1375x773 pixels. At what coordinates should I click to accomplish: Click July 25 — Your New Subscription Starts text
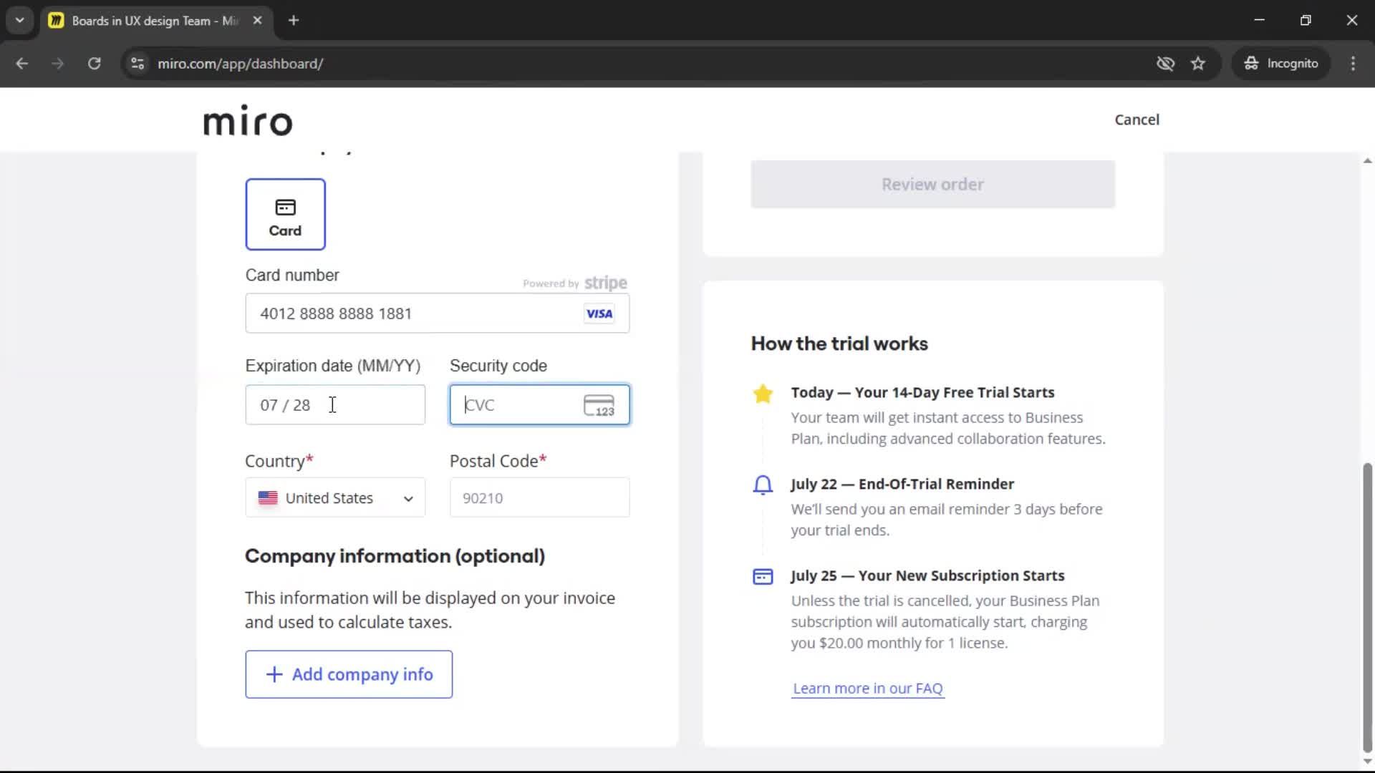click(927, 575)
